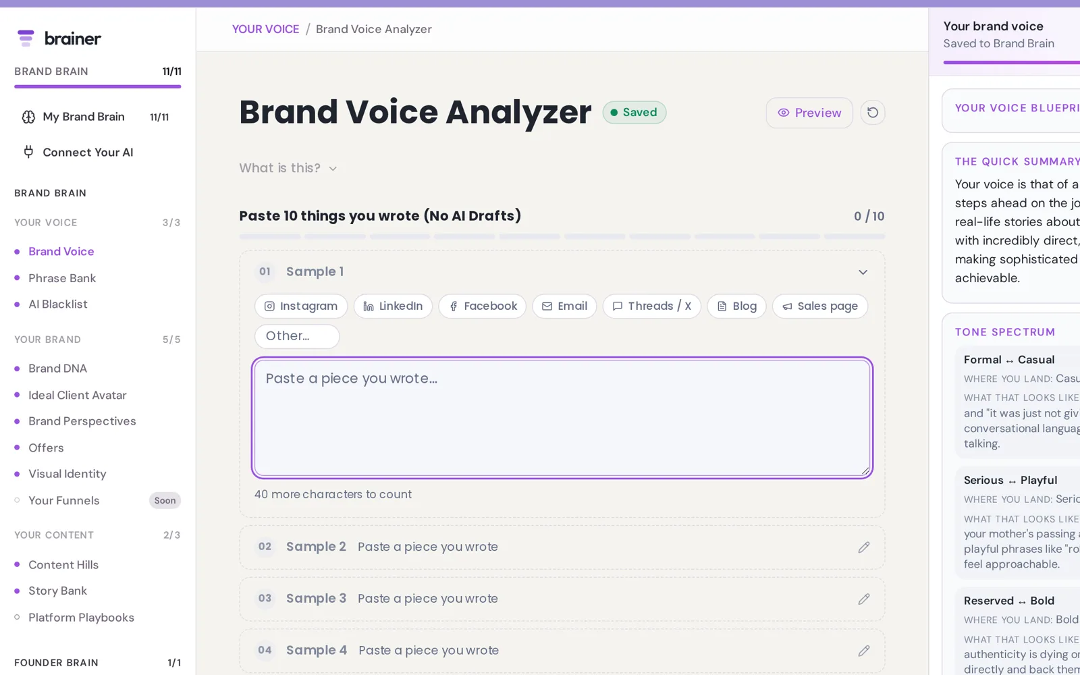Click the reset circular arrow icon
1080x675 pixels.
tap(873, 113)
